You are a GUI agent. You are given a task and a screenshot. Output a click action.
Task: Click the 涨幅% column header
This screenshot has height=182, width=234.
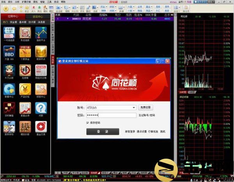(103, 15)
